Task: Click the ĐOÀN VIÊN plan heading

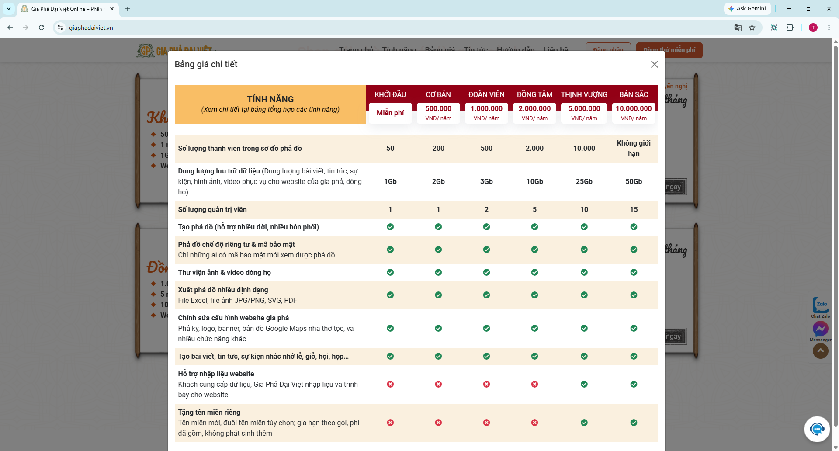Action: 486,94
